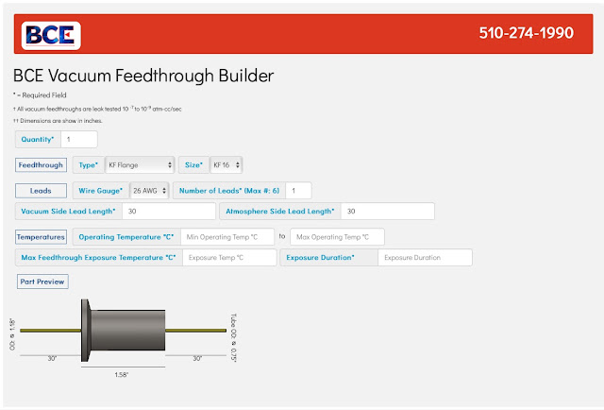Click the '* = Required Field' note

[x=40, y=94]
